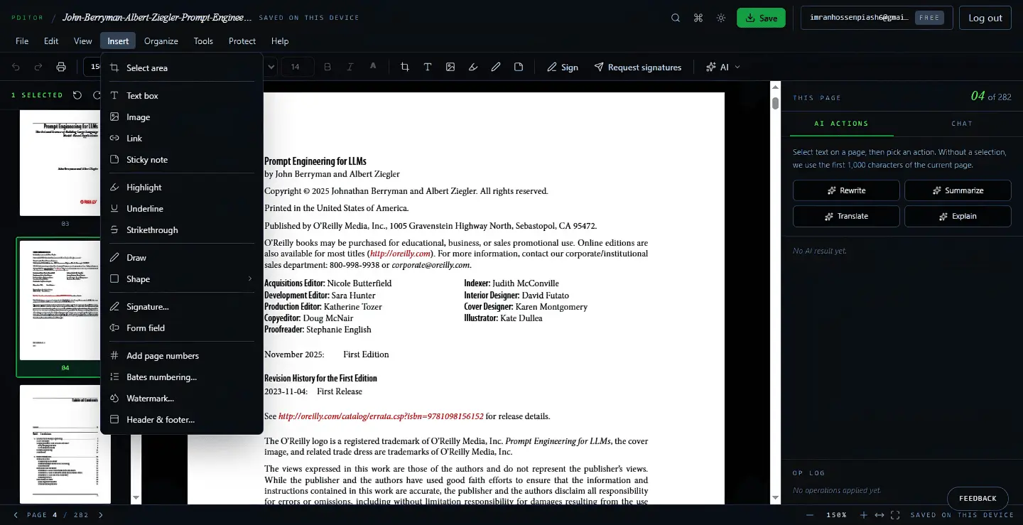The height and width of the screenshot is (525, 1023).
Task: Select the highlighter icon in toolbar
Action: tap(473, 67)
